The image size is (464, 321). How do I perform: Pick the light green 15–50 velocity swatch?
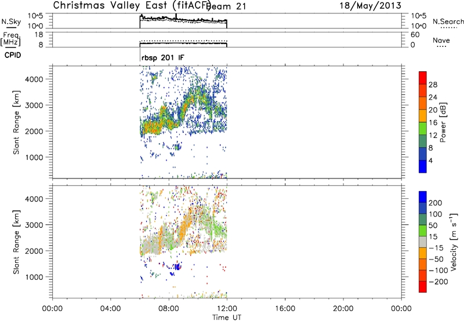pyautogui.click(x=423, y=231)
